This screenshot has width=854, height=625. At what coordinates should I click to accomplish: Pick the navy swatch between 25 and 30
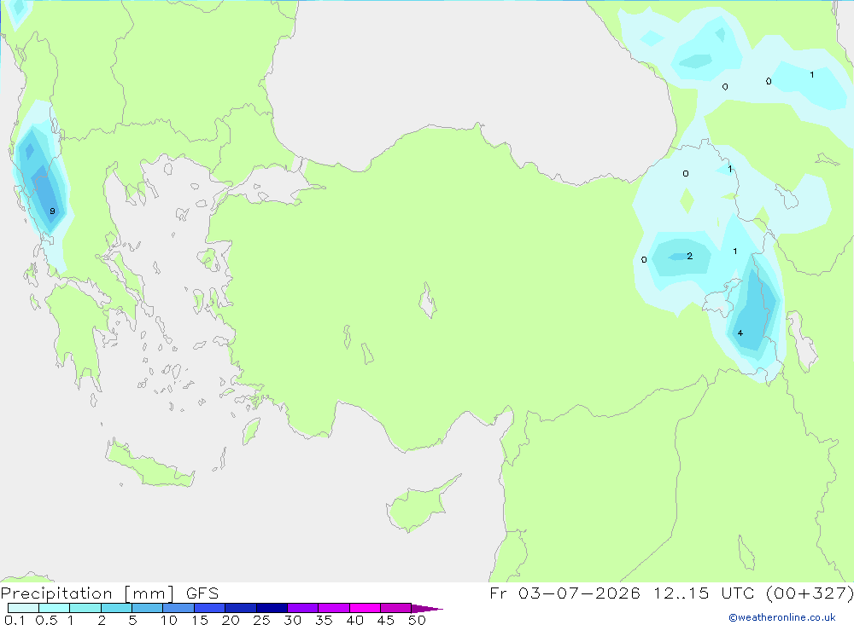[272, 608]
